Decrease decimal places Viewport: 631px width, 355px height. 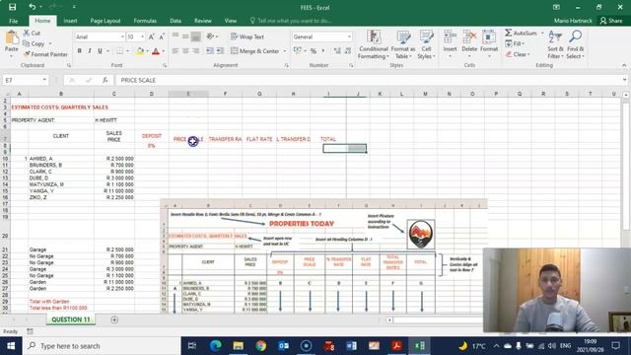point(348,51)
